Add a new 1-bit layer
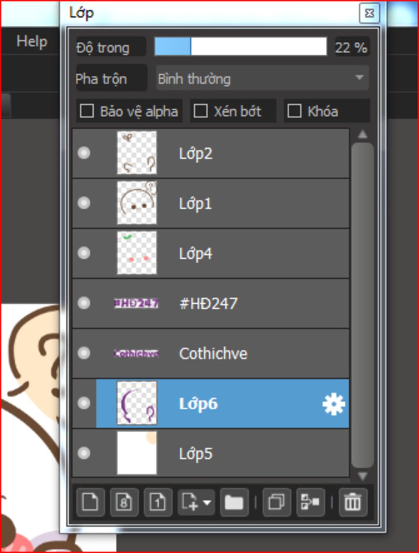Screen dimensions: 419x553 click(x=158, y=502)
